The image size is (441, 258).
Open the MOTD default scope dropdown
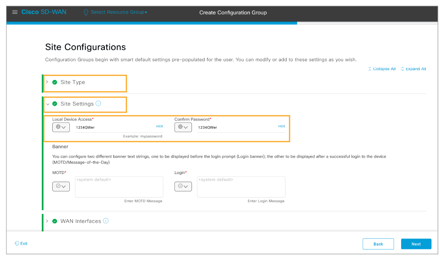pos(61,186)
